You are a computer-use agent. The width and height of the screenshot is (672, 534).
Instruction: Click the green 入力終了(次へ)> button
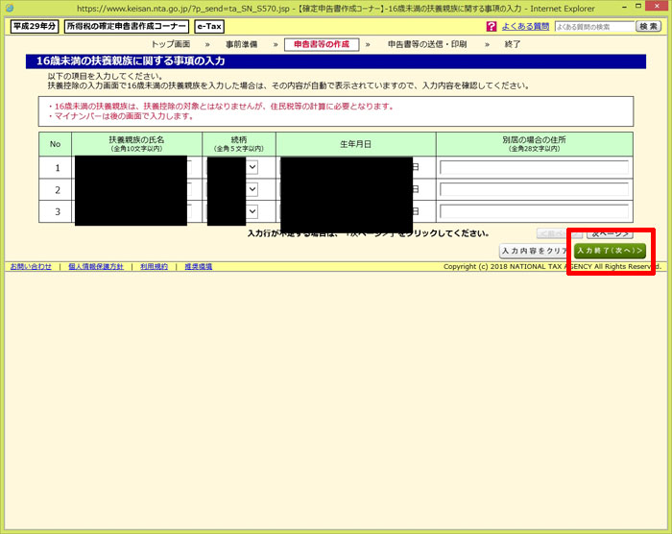click(x=610, y=251)
